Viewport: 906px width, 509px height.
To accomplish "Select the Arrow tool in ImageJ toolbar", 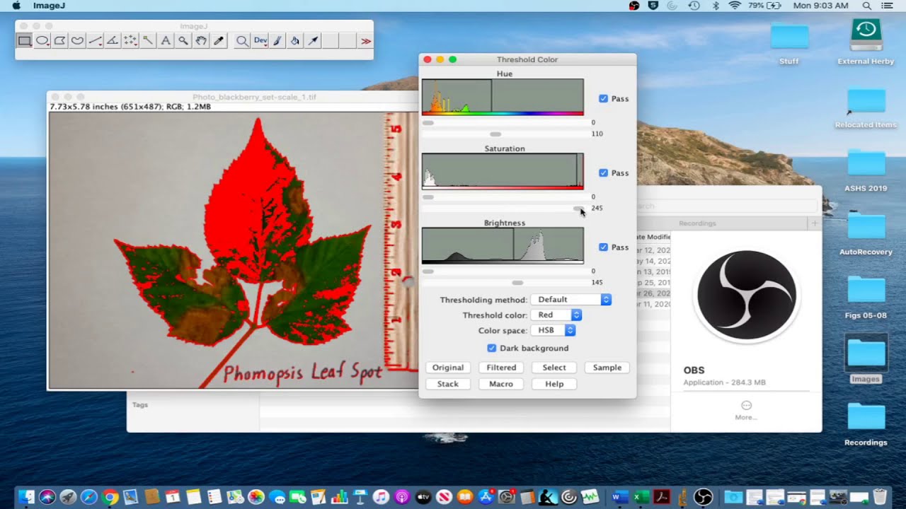I will (313, 41).
